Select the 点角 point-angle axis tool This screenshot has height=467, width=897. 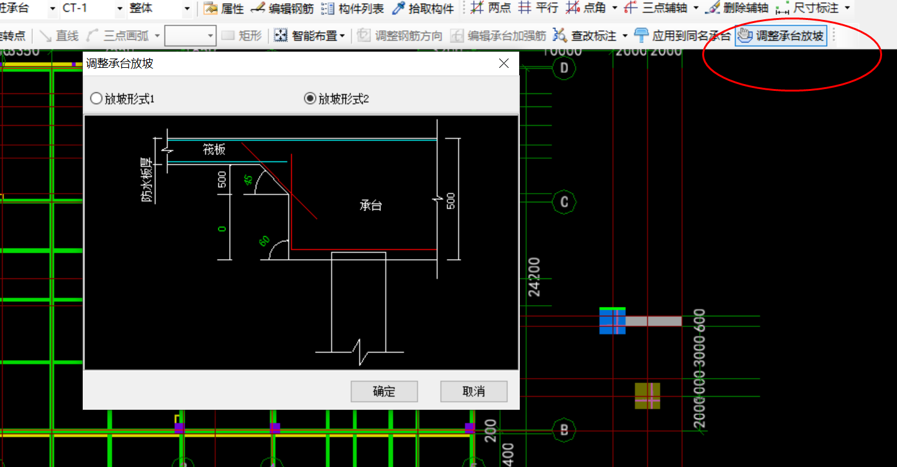tap(586, 9)
